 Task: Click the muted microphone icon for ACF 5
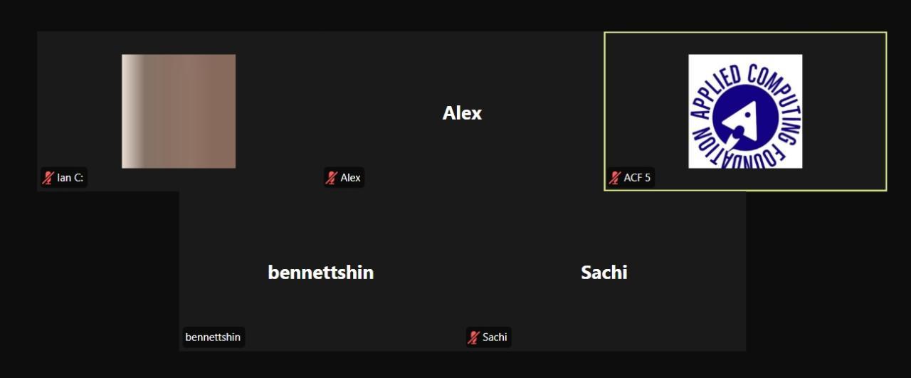(615, 178)
